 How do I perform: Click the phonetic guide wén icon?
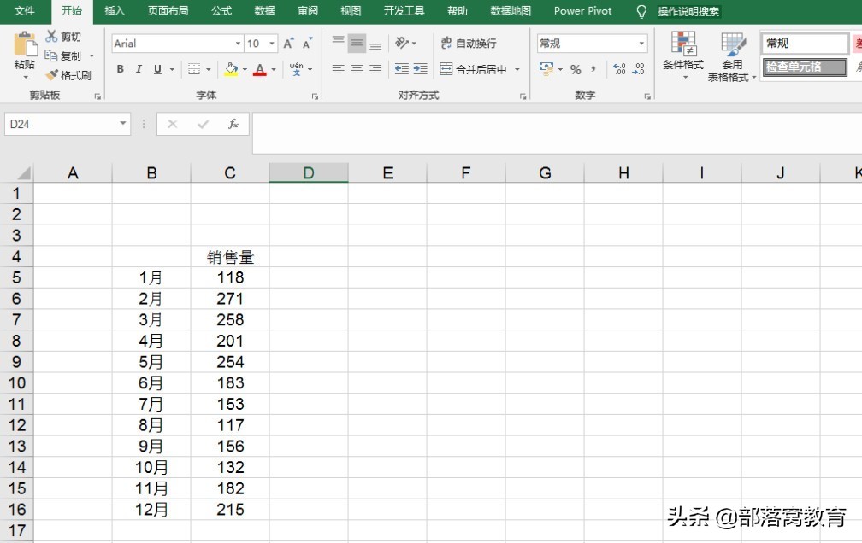tap(296, 69)
